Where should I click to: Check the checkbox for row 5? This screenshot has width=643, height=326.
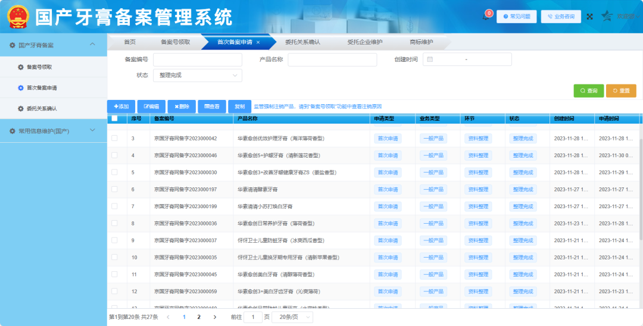click(x=114, y=173)
